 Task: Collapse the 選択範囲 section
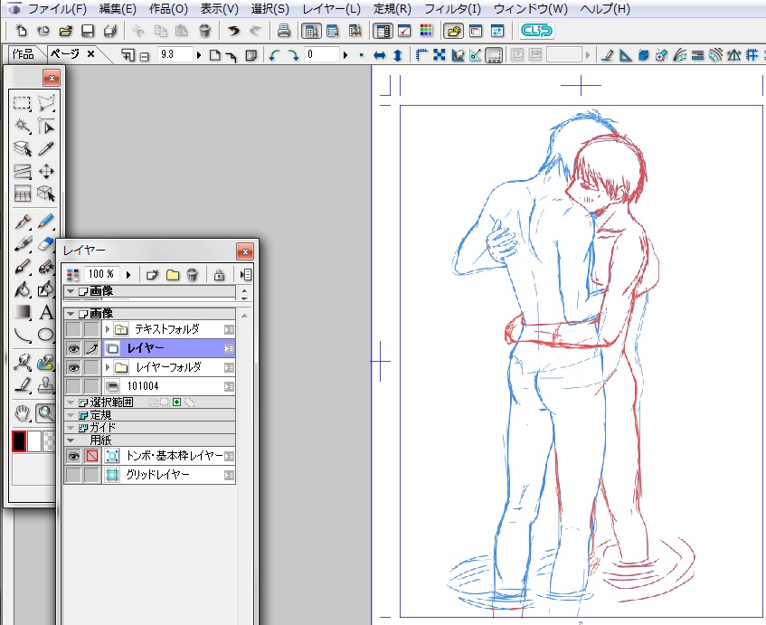71,402
